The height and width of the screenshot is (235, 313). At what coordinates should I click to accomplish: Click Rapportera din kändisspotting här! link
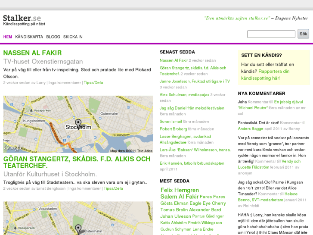[x=265, y=75]
